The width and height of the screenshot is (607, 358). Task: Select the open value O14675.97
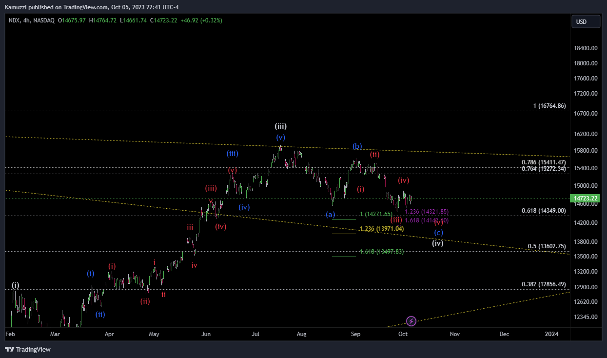click(x=72, y=20)
